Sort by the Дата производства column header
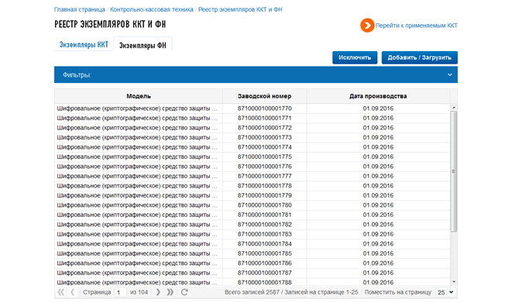 [378, 96]
